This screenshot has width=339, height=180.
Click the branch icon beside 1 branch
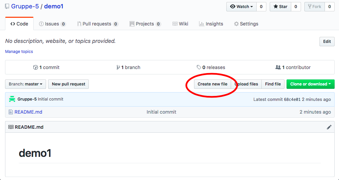click(x=118, y=67)
